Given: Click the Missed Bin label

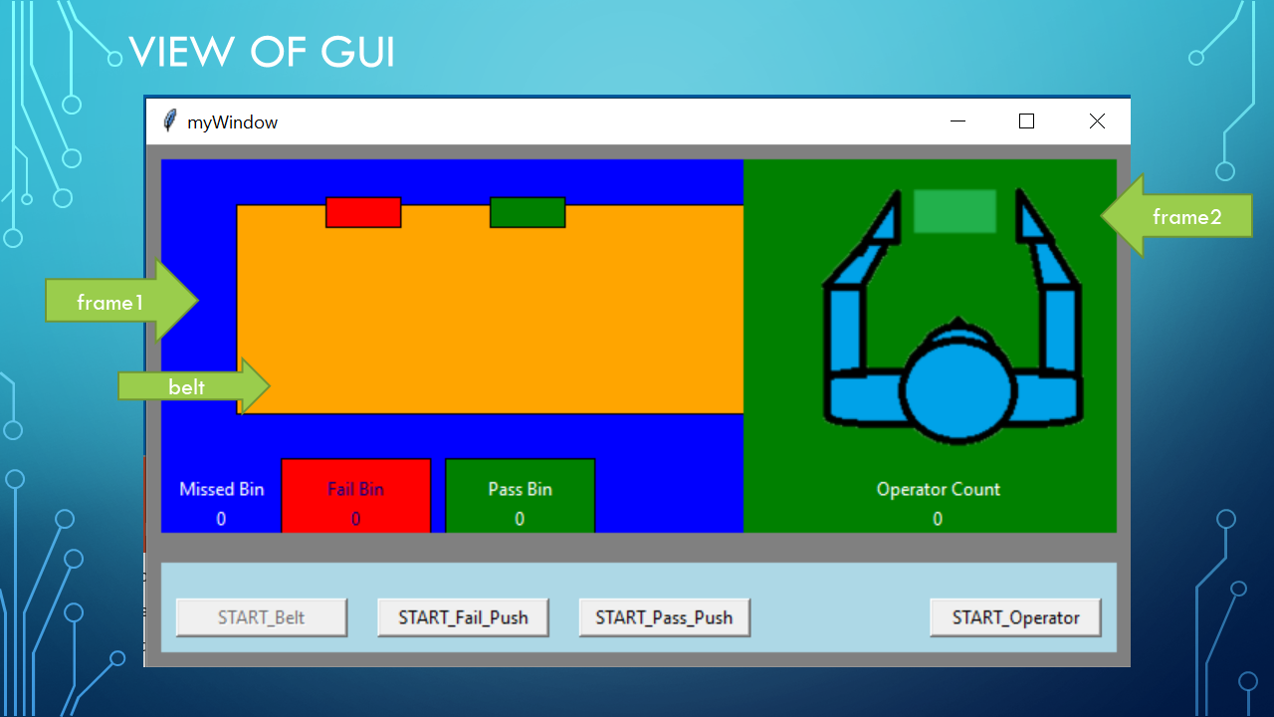Looking at the screenshot, I should [221, 489].
